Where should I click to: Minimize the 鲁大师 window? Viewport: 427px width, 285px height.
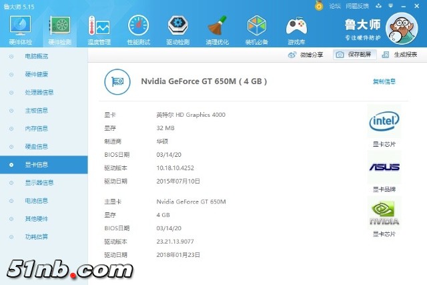tap(404, 6)
